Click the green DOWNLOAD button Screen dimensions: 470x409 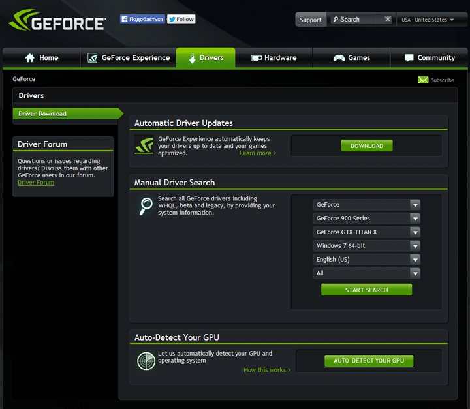(x=367, y=145)
